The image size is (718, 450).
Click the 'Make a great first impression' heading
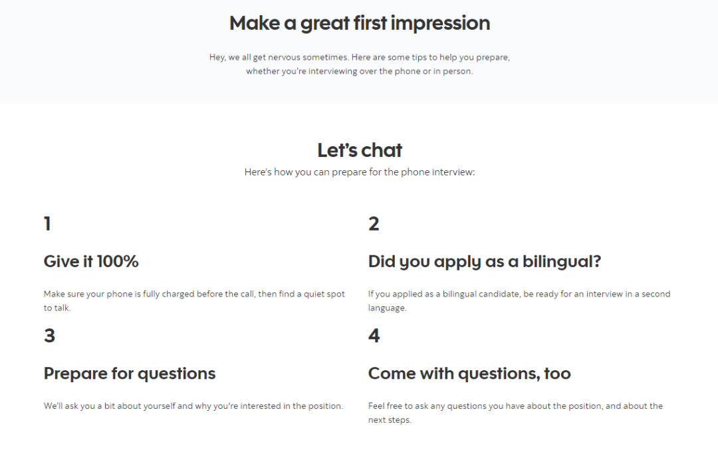point(360,23)
